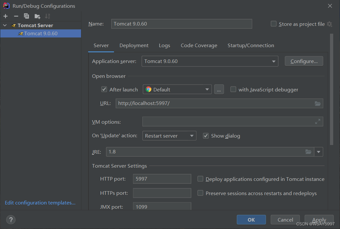Browse for JRE folder
340x229 pixels.
click(x=308, y=152)
